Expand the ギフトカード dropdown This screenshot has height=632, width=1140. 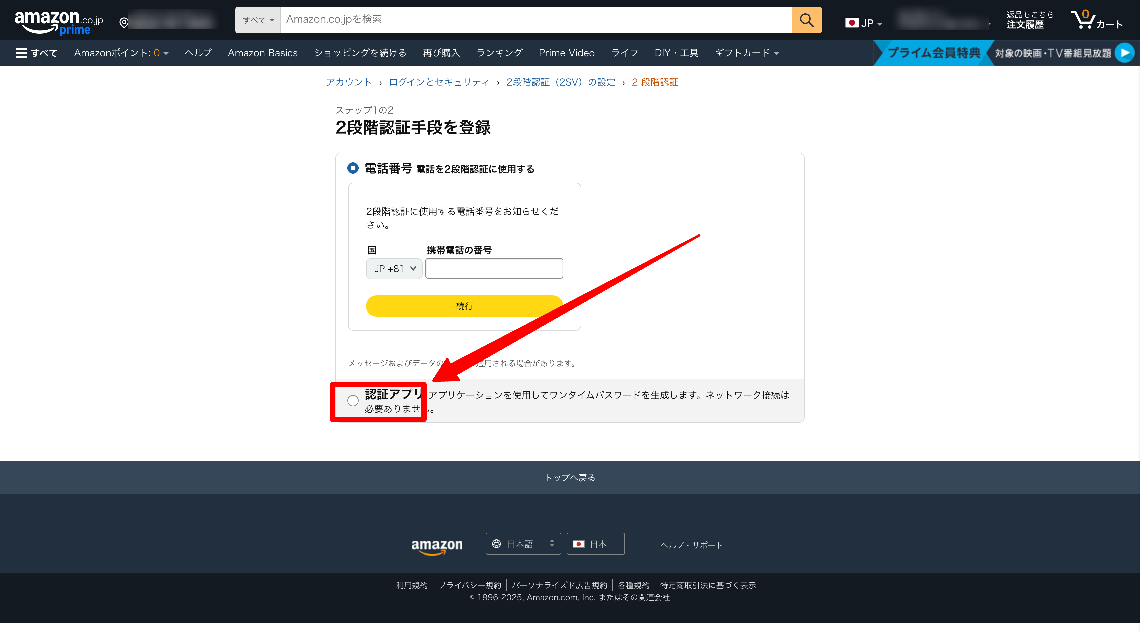(747, 53)
